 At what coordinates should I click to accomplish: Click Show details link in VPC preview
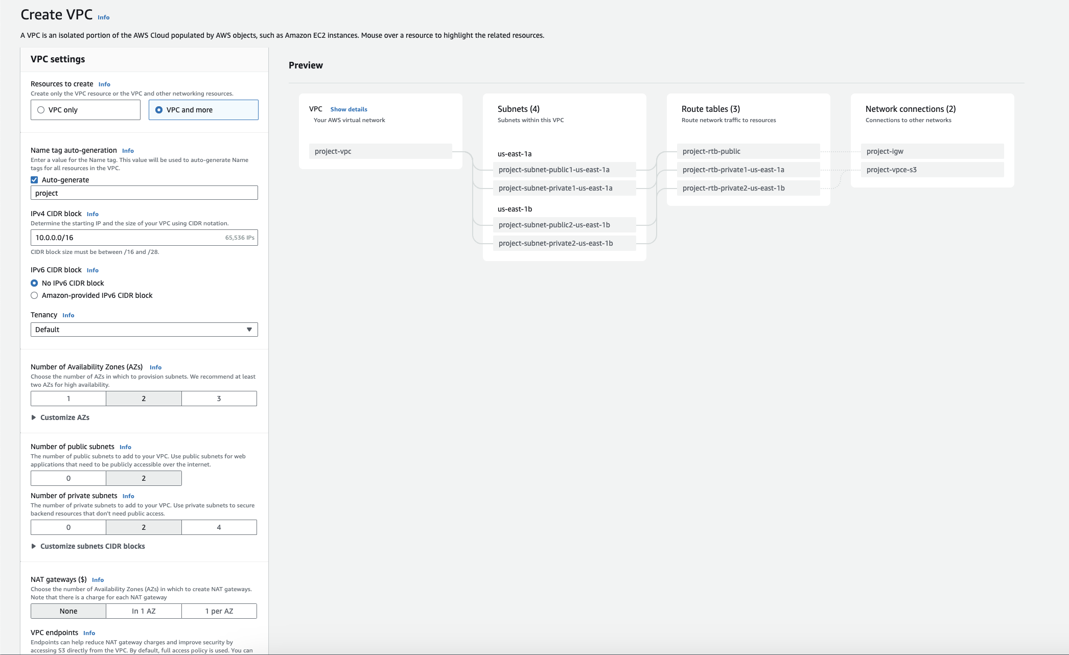tap(348, 109)
